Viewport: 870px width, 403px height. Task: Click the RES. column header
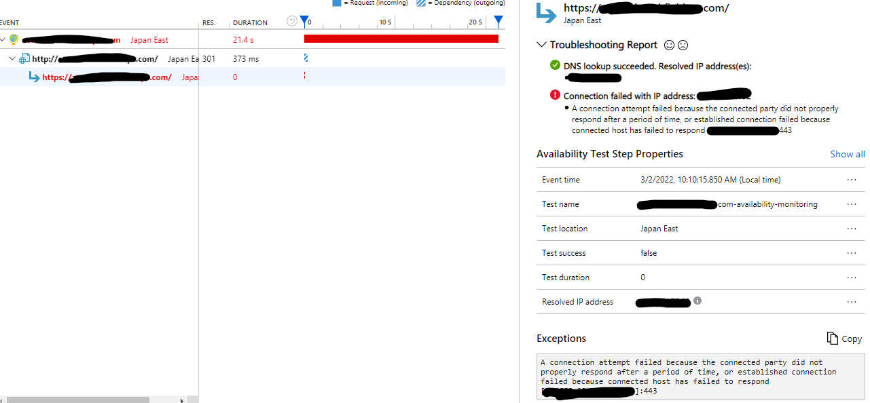(x=209, y=22)
